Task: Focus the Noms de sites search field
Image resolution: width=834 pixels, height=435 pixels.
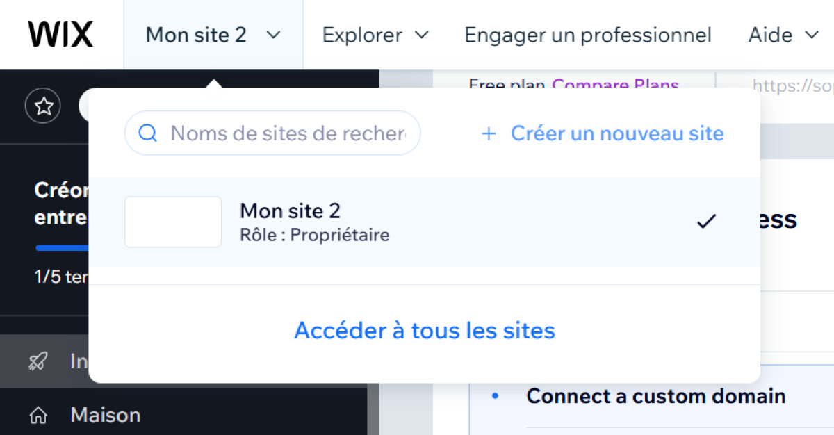Action: point(272,133)
